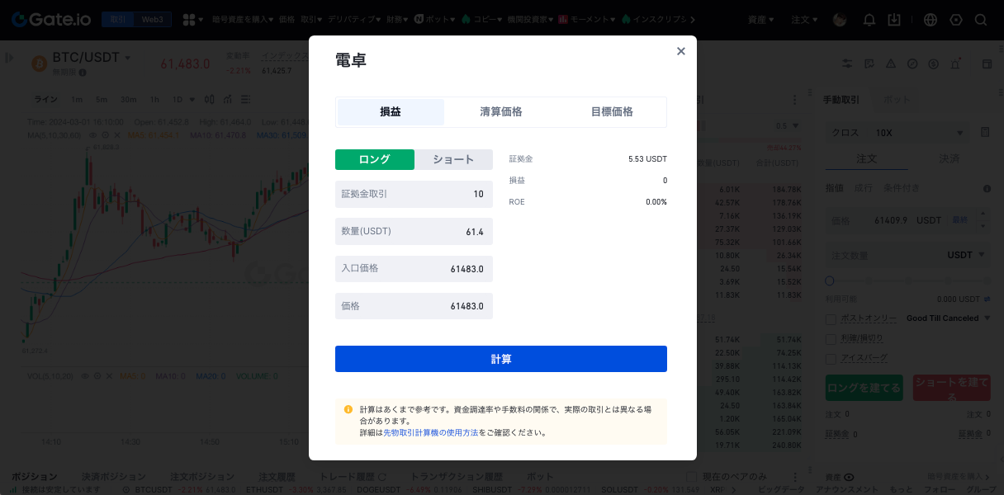Open the Good Till Canceled dropdown
This screenshot has width=1004, height=495.
[947, 318]
